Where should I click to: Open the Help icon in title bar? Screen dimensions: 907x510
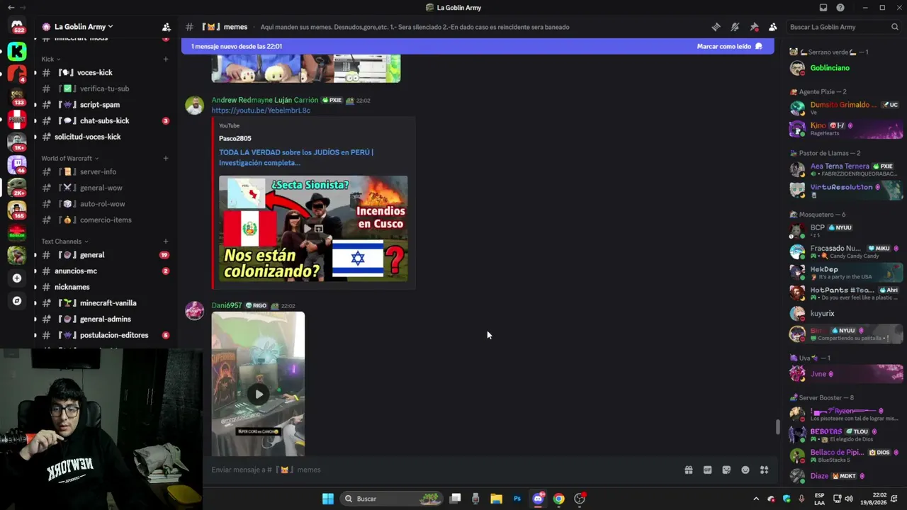[x=840, y=8]
